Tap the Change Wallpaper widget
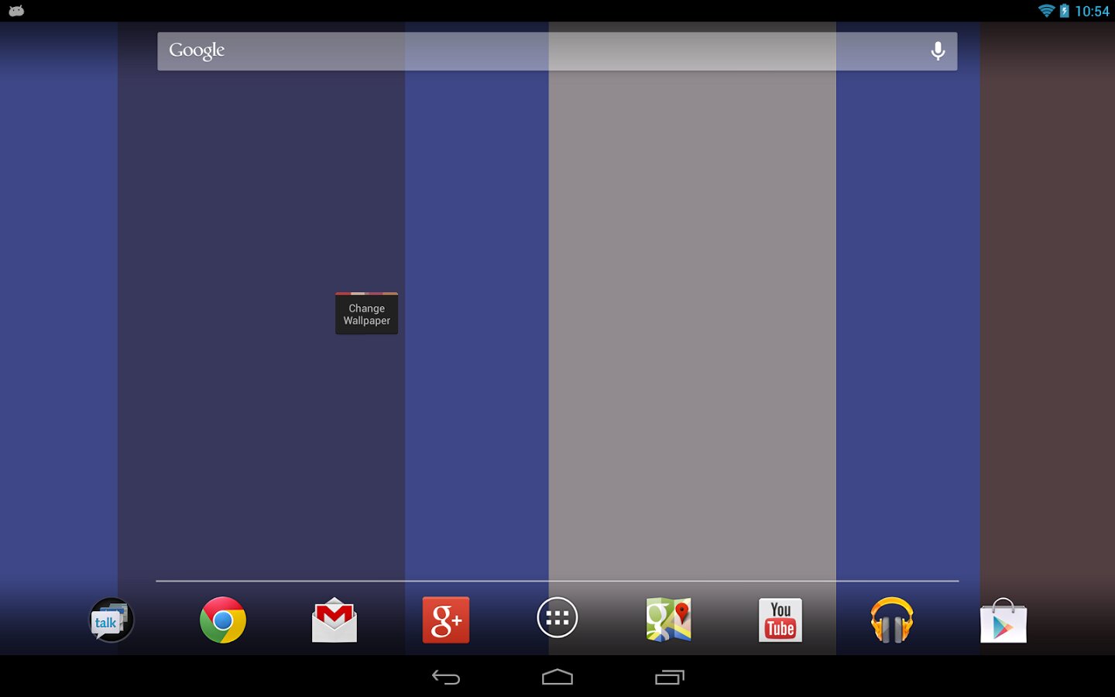The image size is (1115, 697). click(367, 314)
